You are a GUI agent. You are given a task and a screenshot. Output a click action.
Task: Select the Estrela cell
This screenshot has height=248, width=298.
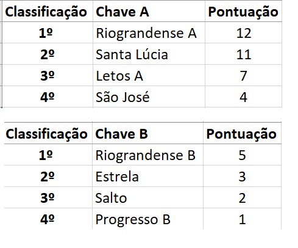147,176
